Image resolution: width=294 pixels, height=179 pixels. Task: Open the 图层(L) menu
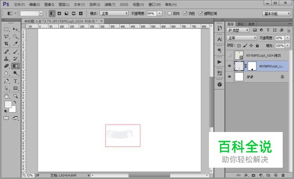point(64,5)
